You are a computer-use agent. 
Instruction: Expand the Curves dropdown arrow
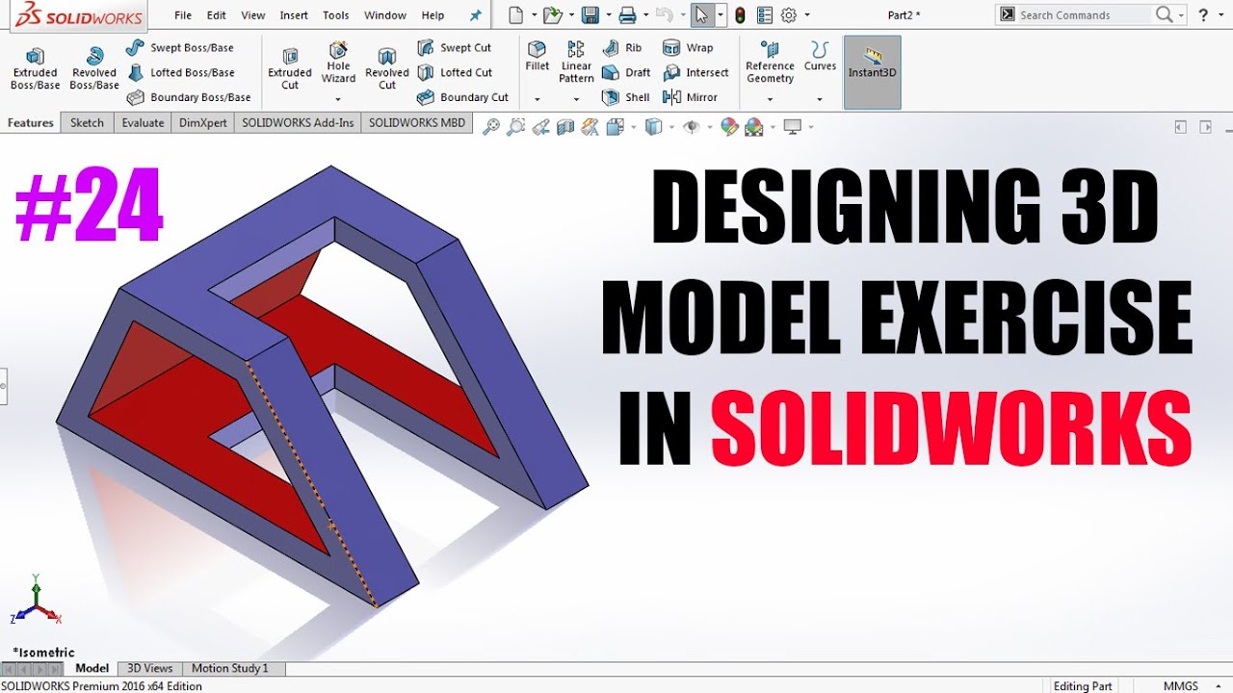820,99
